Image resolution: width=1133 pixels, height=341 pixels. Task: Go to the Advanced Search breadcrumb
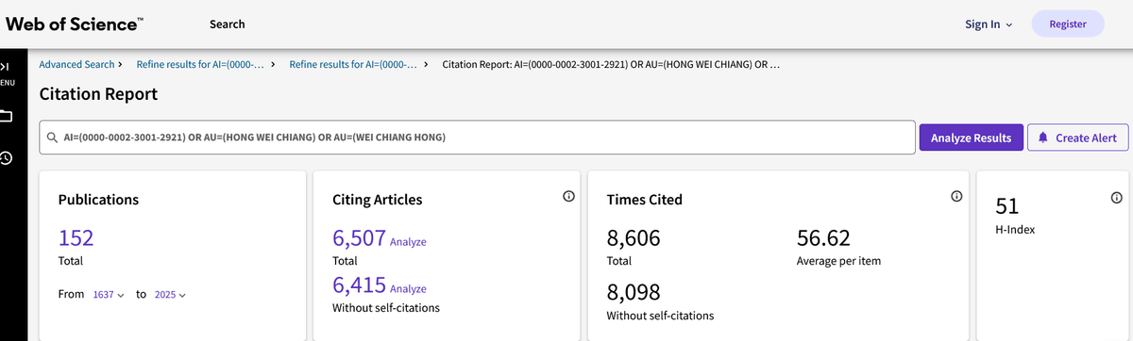[77, 65]
